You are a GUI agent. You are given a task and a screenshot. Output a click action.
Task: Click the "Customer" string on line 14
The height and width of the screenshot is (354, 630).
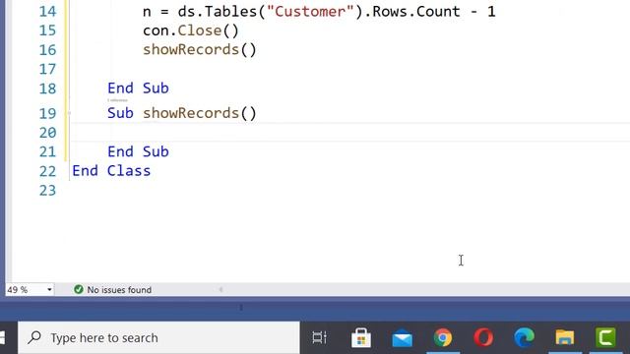(310, 11)
